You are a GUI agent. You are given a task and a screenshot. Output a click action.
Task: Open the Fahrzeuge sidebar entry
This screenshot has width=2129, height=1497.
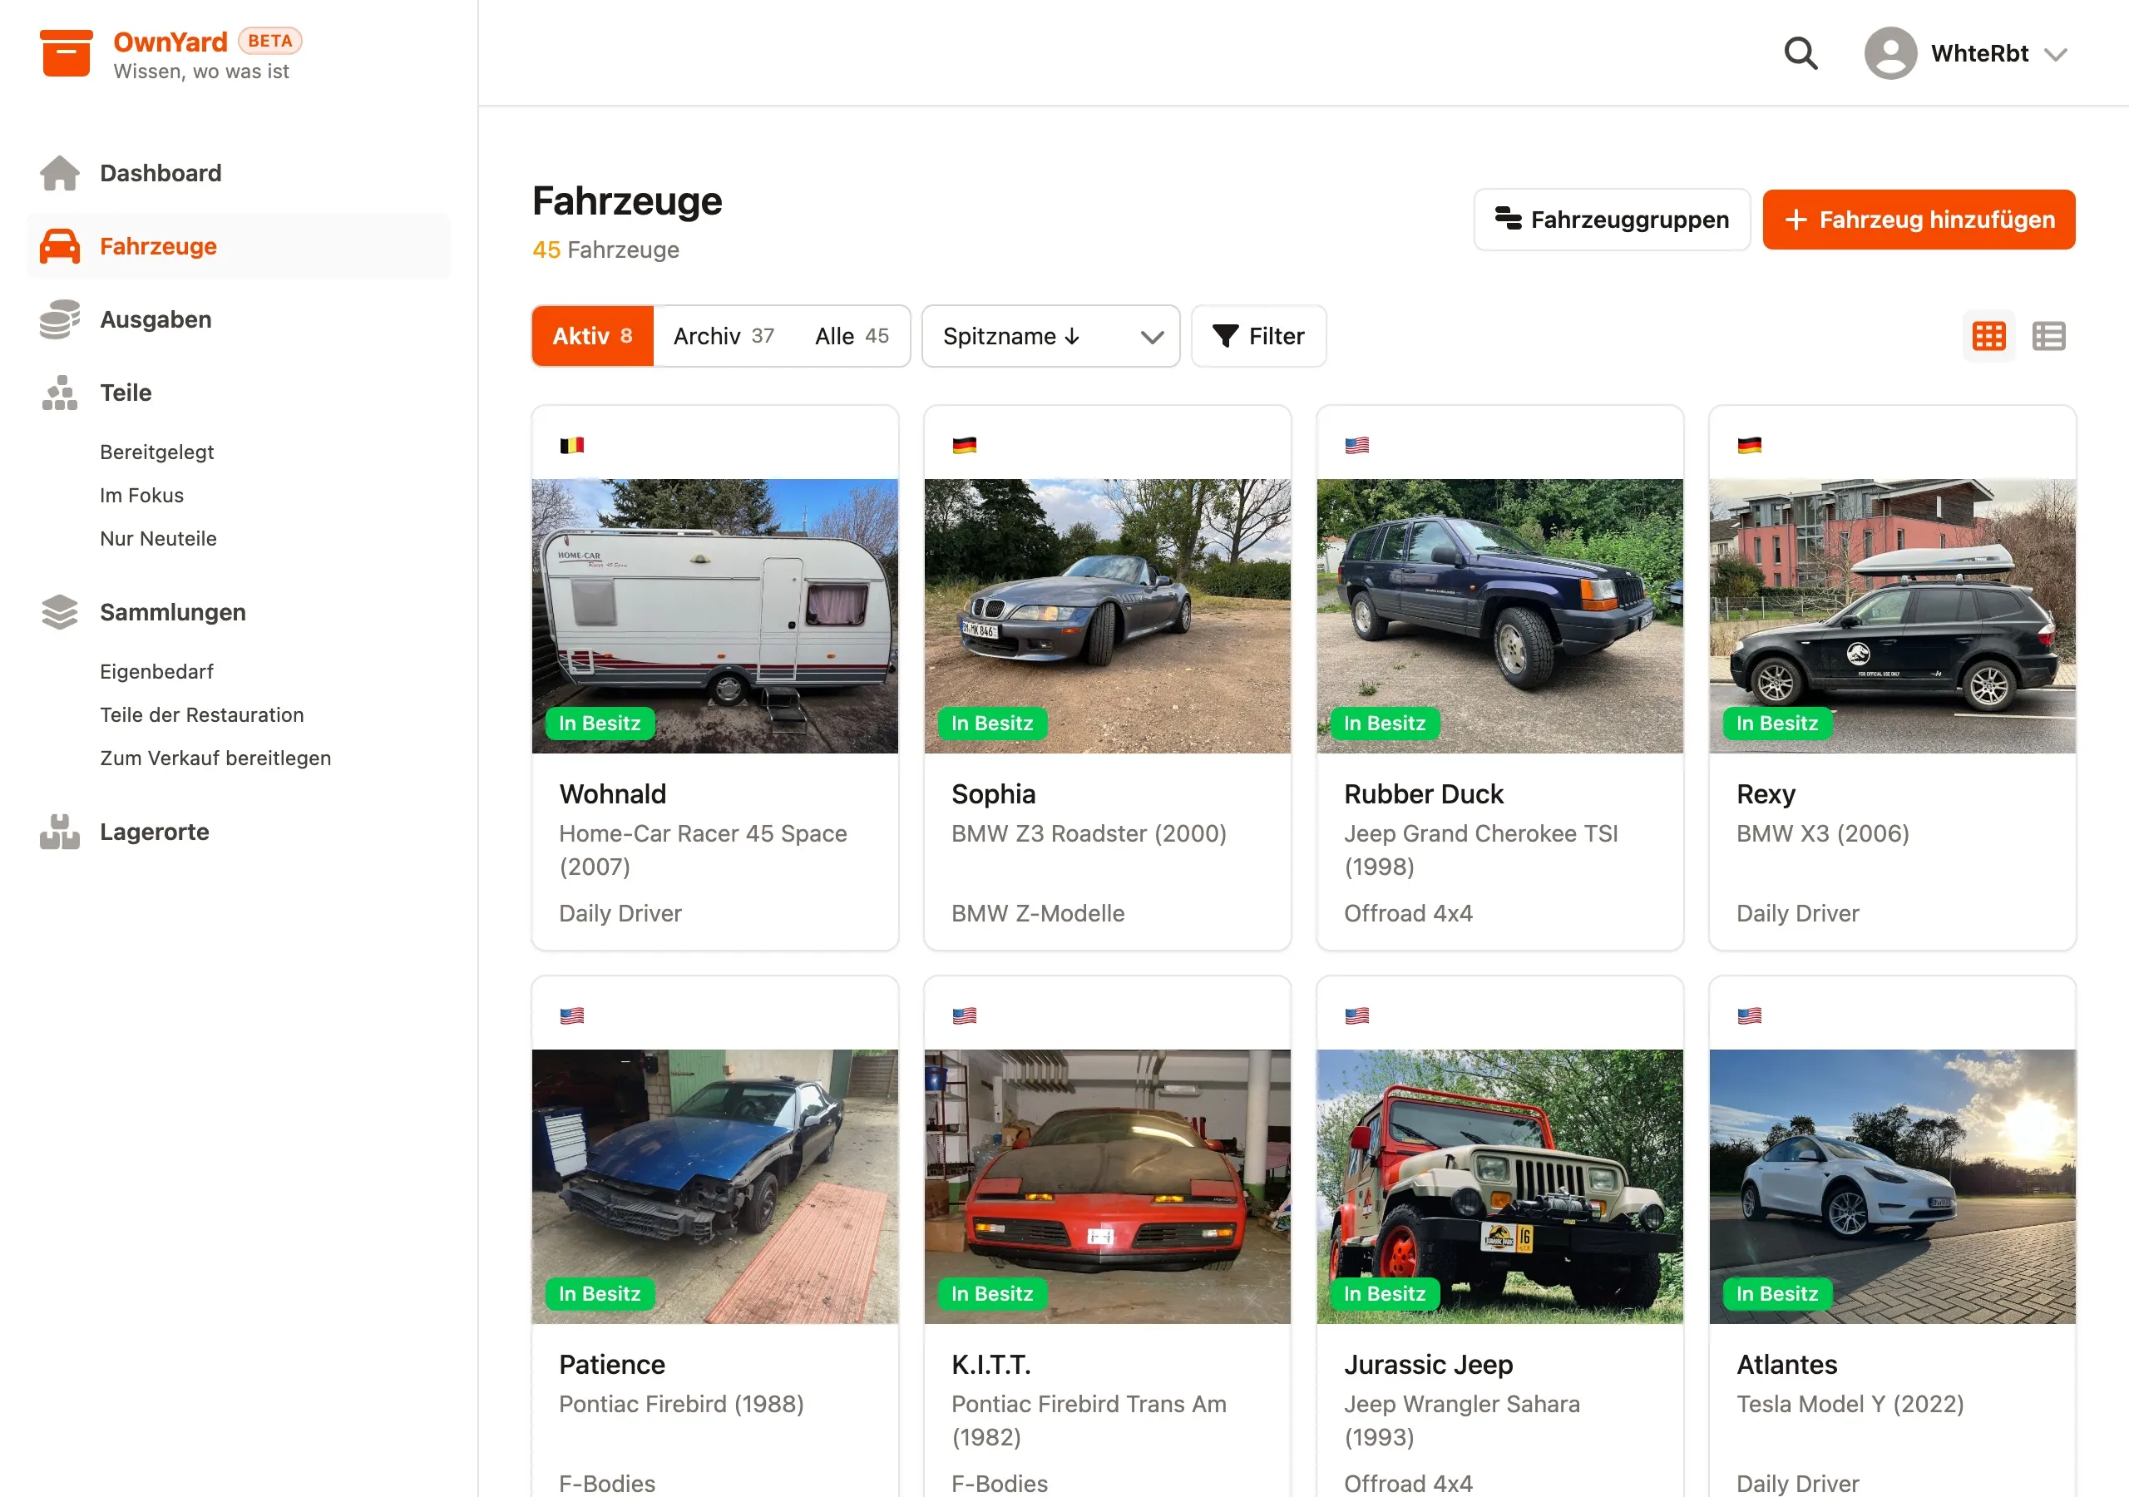tap(239, 246)
